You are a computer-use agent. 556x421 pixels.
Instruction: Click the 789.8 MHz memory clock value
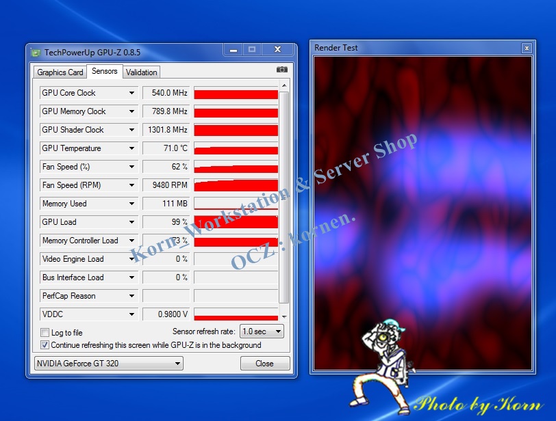tap(166, 111)
